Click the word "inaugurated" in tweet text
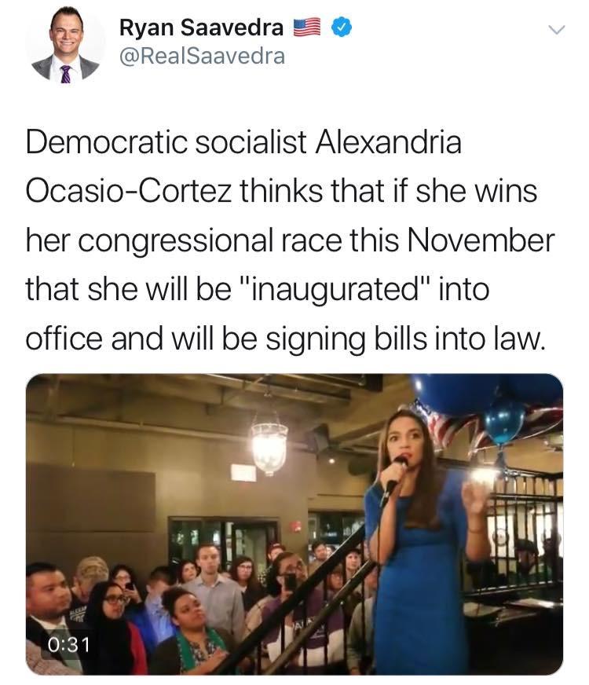This screenshot has width=589, height=685. click(335, 289)
